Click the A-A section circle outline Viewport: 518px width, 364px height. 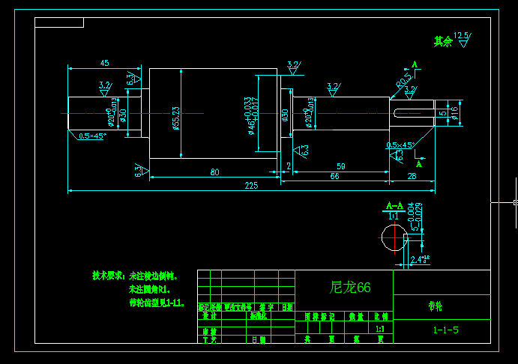(x=394, y=237)
